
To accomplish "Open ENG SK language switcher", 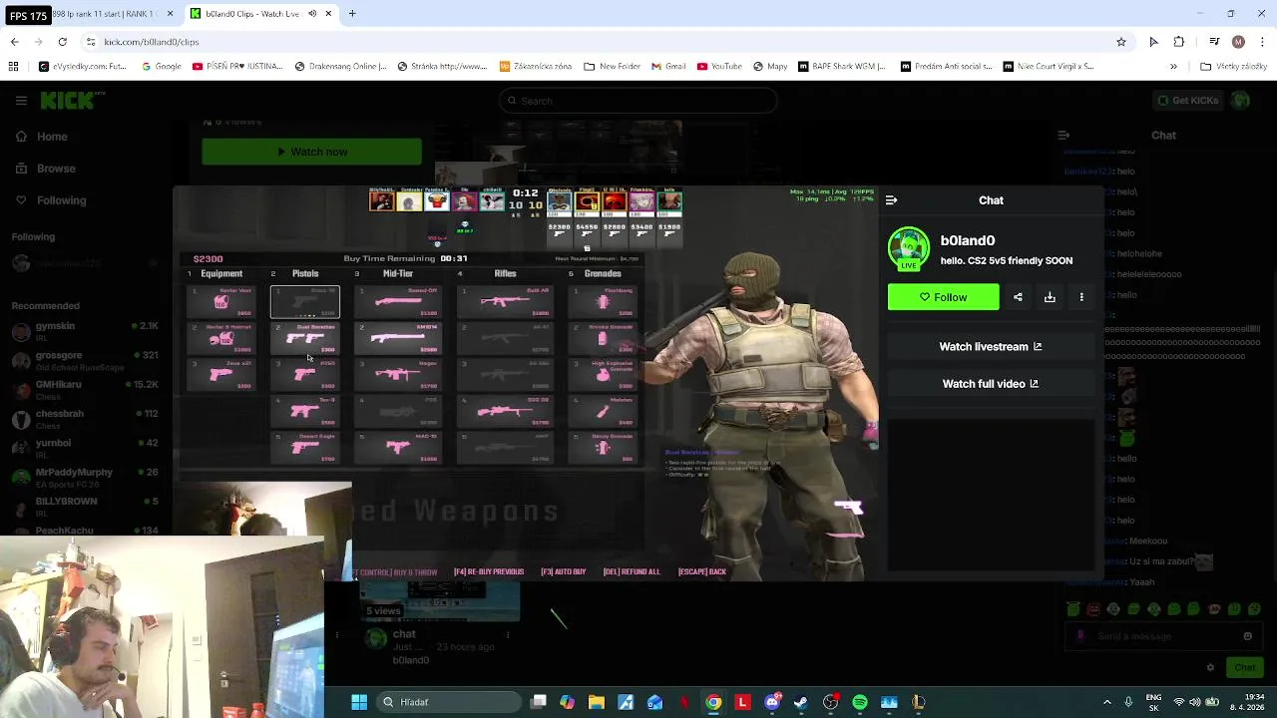I will point(1153,702).
